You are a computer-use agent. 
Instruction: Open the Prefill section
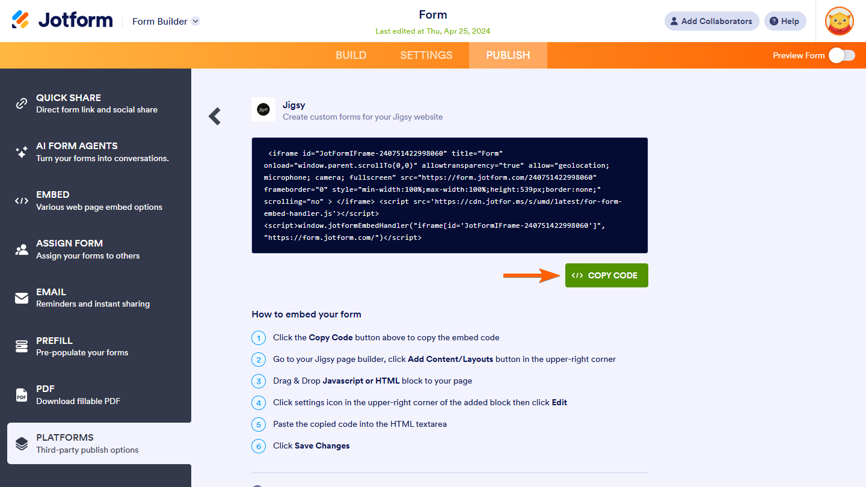tap(96, 346)
